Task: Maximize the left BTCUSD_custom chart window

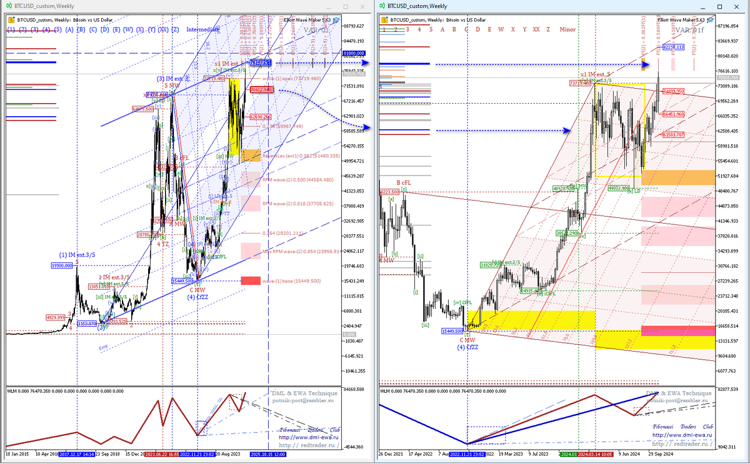Action: tap(346, 6)
